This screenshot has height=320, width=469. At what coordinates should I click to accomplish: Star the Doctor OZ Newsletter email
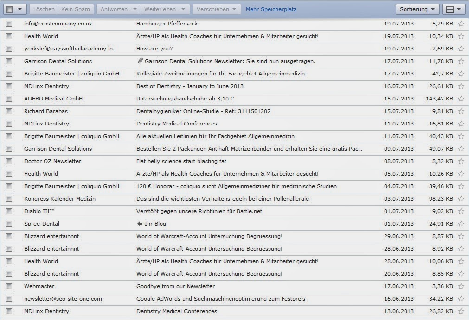point(461,161)
